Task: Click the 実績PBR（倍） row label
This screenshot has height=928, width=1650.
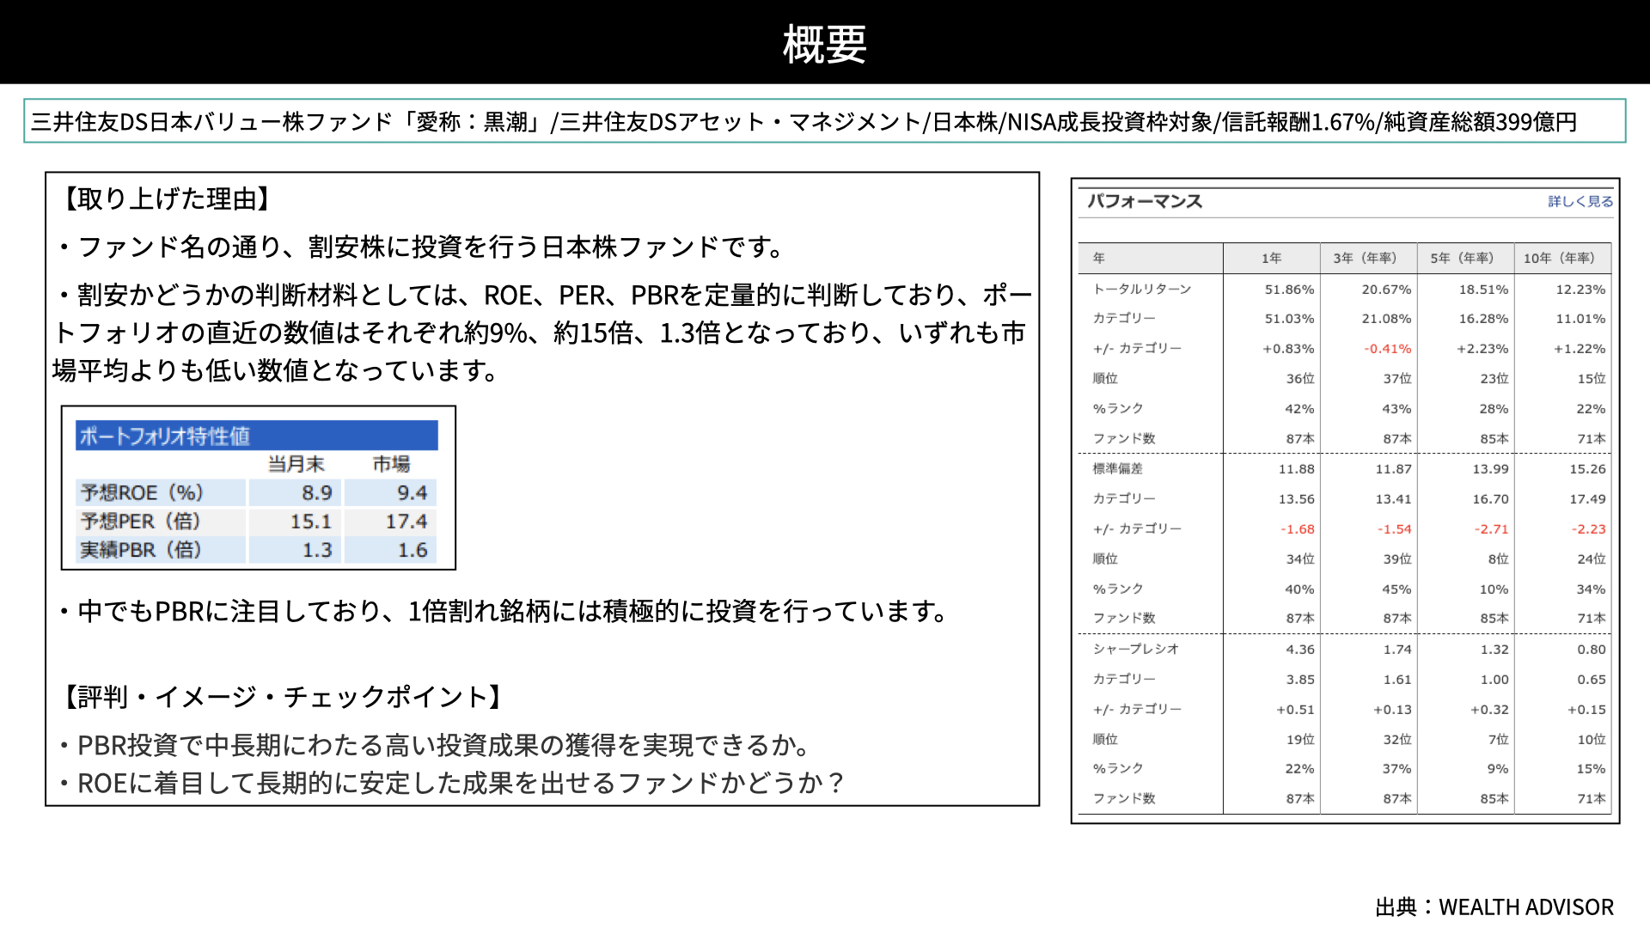Action: coord(140,550)
